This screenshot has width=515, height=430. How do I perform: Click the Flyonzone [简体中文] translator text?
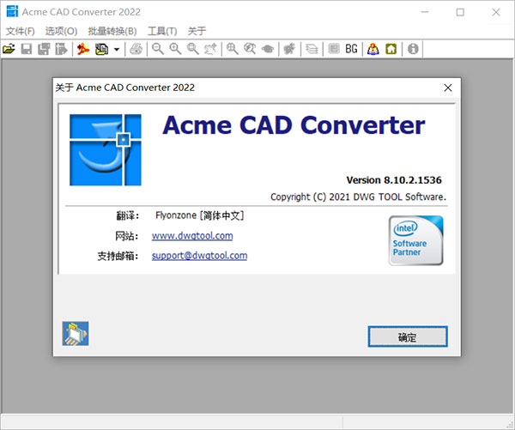click(x=199, y=215)
